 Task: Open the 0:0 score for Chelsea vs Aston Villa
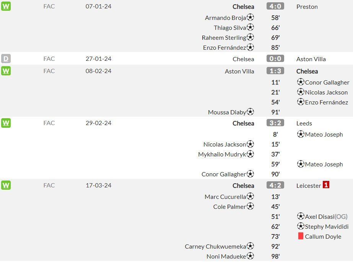click(275, 59)
